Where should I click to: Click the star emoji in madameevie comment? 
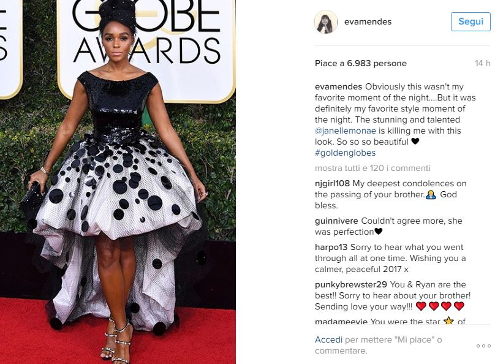(x=448, y=321)
